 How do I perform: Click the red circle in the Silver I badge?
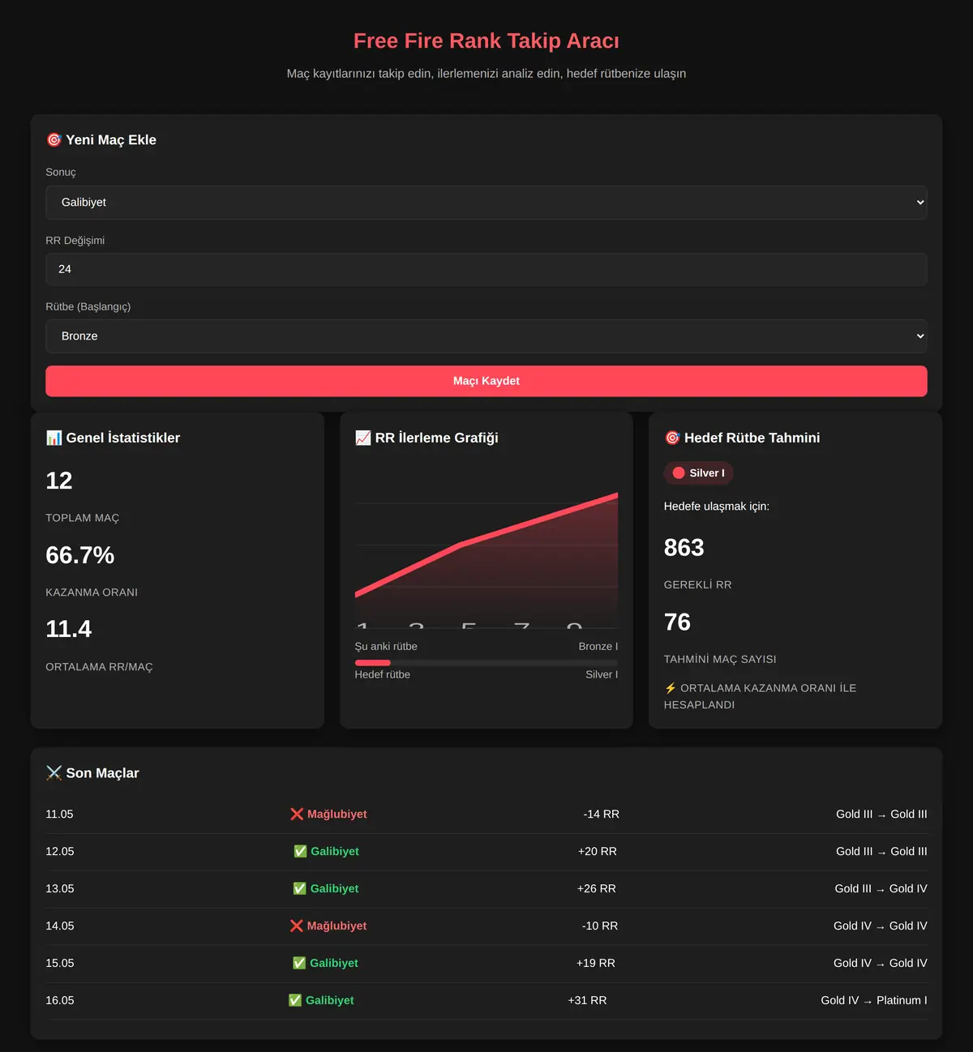tap(679, 473)
